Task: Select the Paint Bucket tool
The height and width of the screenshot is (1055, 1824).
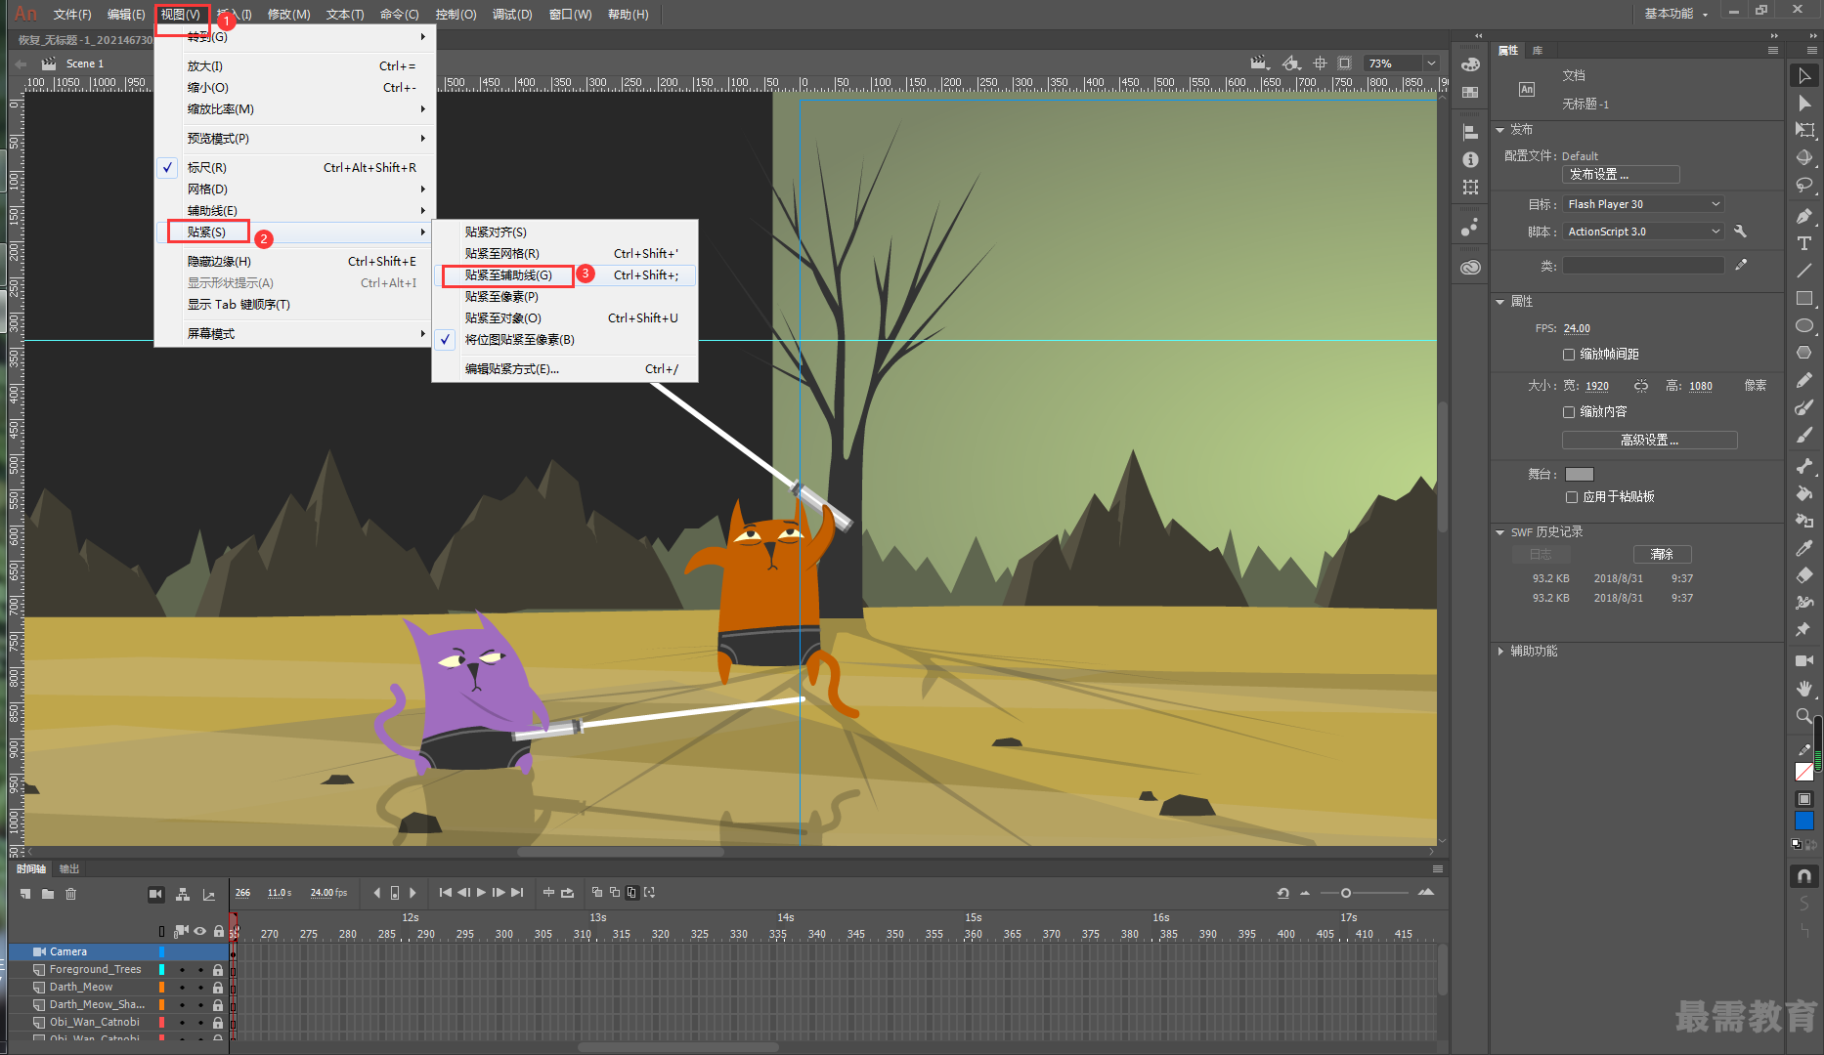Action: (1804, 493)
